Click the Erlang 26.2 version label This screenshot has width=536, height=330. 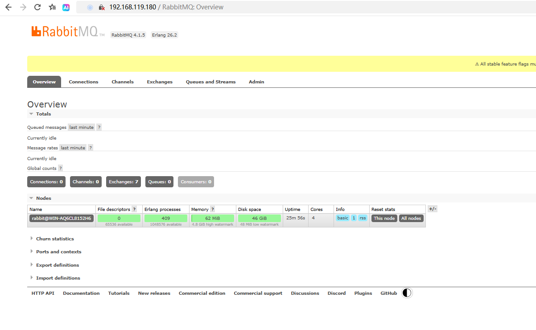[164, 35]
